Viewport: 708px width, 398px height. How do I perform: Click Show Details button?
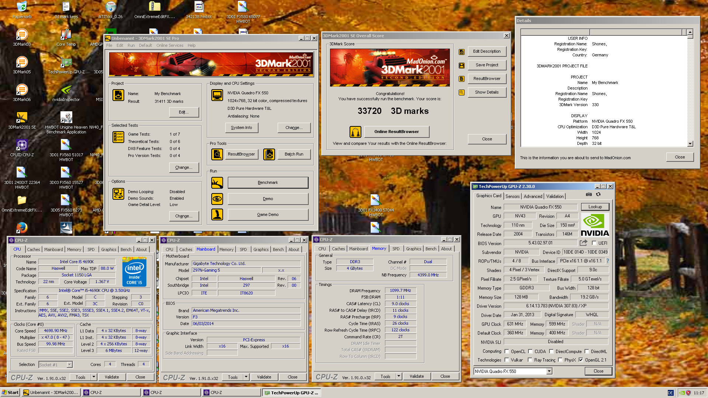(x=487, y=92)
